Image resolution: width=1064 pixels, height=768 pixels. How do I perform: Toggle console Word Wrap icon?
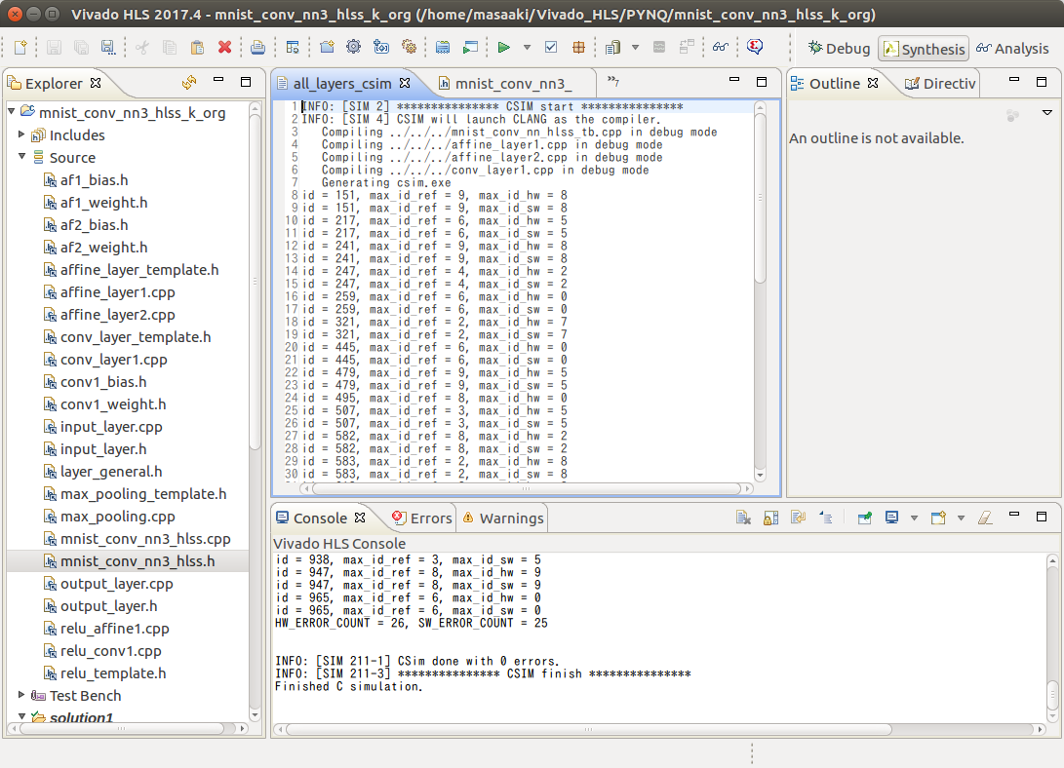pyautogui.click(x=799, y=518)
